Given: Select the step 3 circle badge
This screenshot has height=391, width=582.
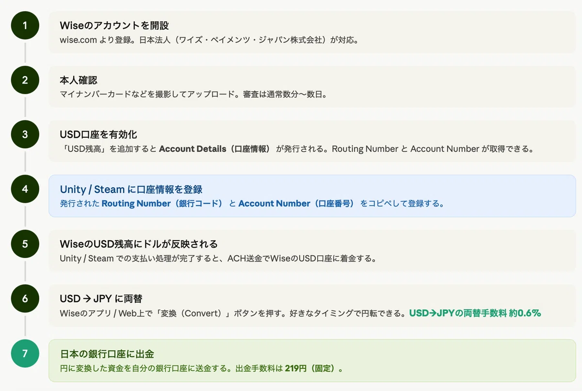Looking at the screenshot, I should pos(25,134).
